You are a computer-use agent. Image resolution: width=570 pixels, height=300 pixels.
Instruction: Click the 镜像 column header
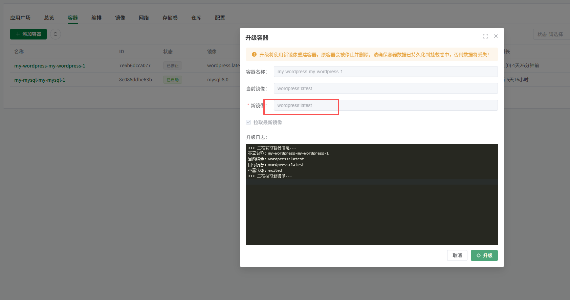coord(212,52)
